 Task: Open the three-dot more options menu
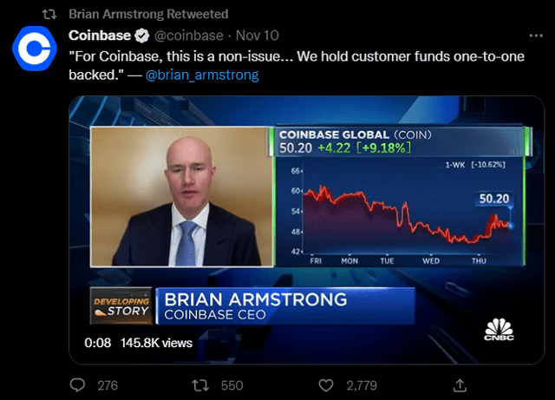point(536,36)
